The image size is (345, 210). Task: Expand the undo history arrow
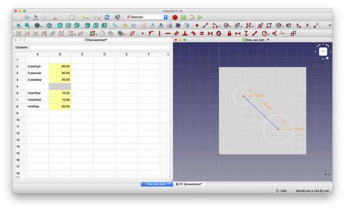click(x=88, y=18)
